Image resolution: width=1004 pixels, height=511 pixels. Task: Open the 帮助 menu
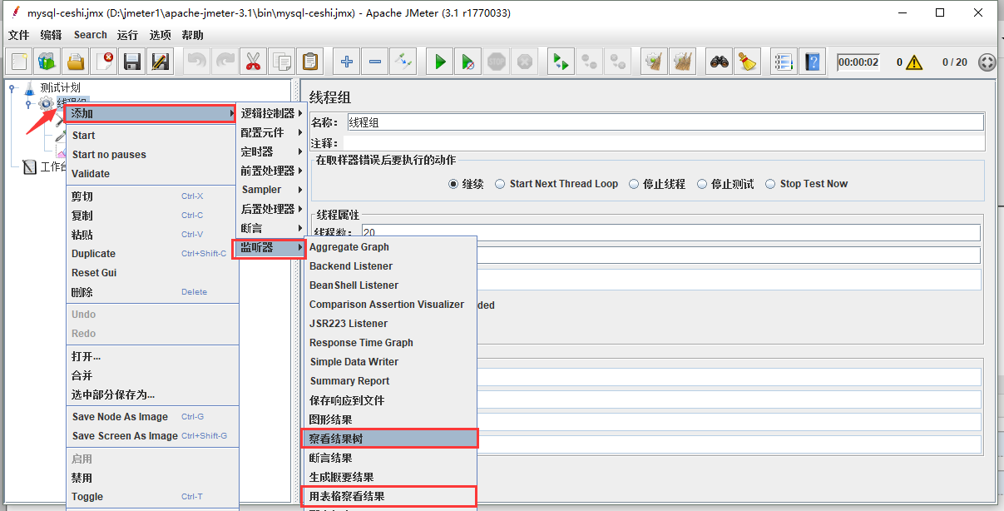point(192,35)
